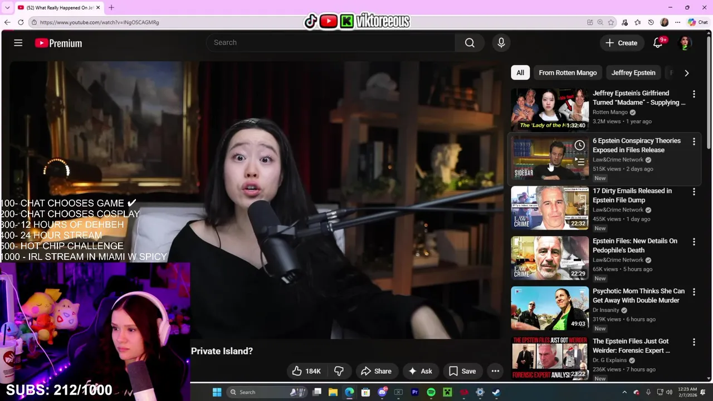
Task: Reload the YouTube page
Action: [21, 22]
